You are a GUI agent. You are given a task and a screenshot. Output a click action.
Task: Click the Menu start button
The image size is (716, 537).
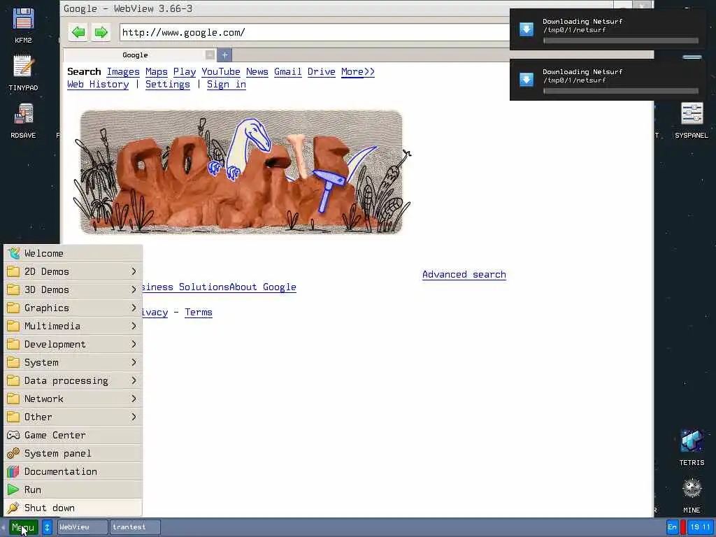(x=23, y=527)
